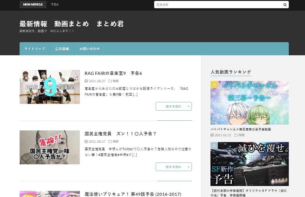305x197 pixels.
Task: Open the サイトマップ menu item
Action: coord(35,49)
